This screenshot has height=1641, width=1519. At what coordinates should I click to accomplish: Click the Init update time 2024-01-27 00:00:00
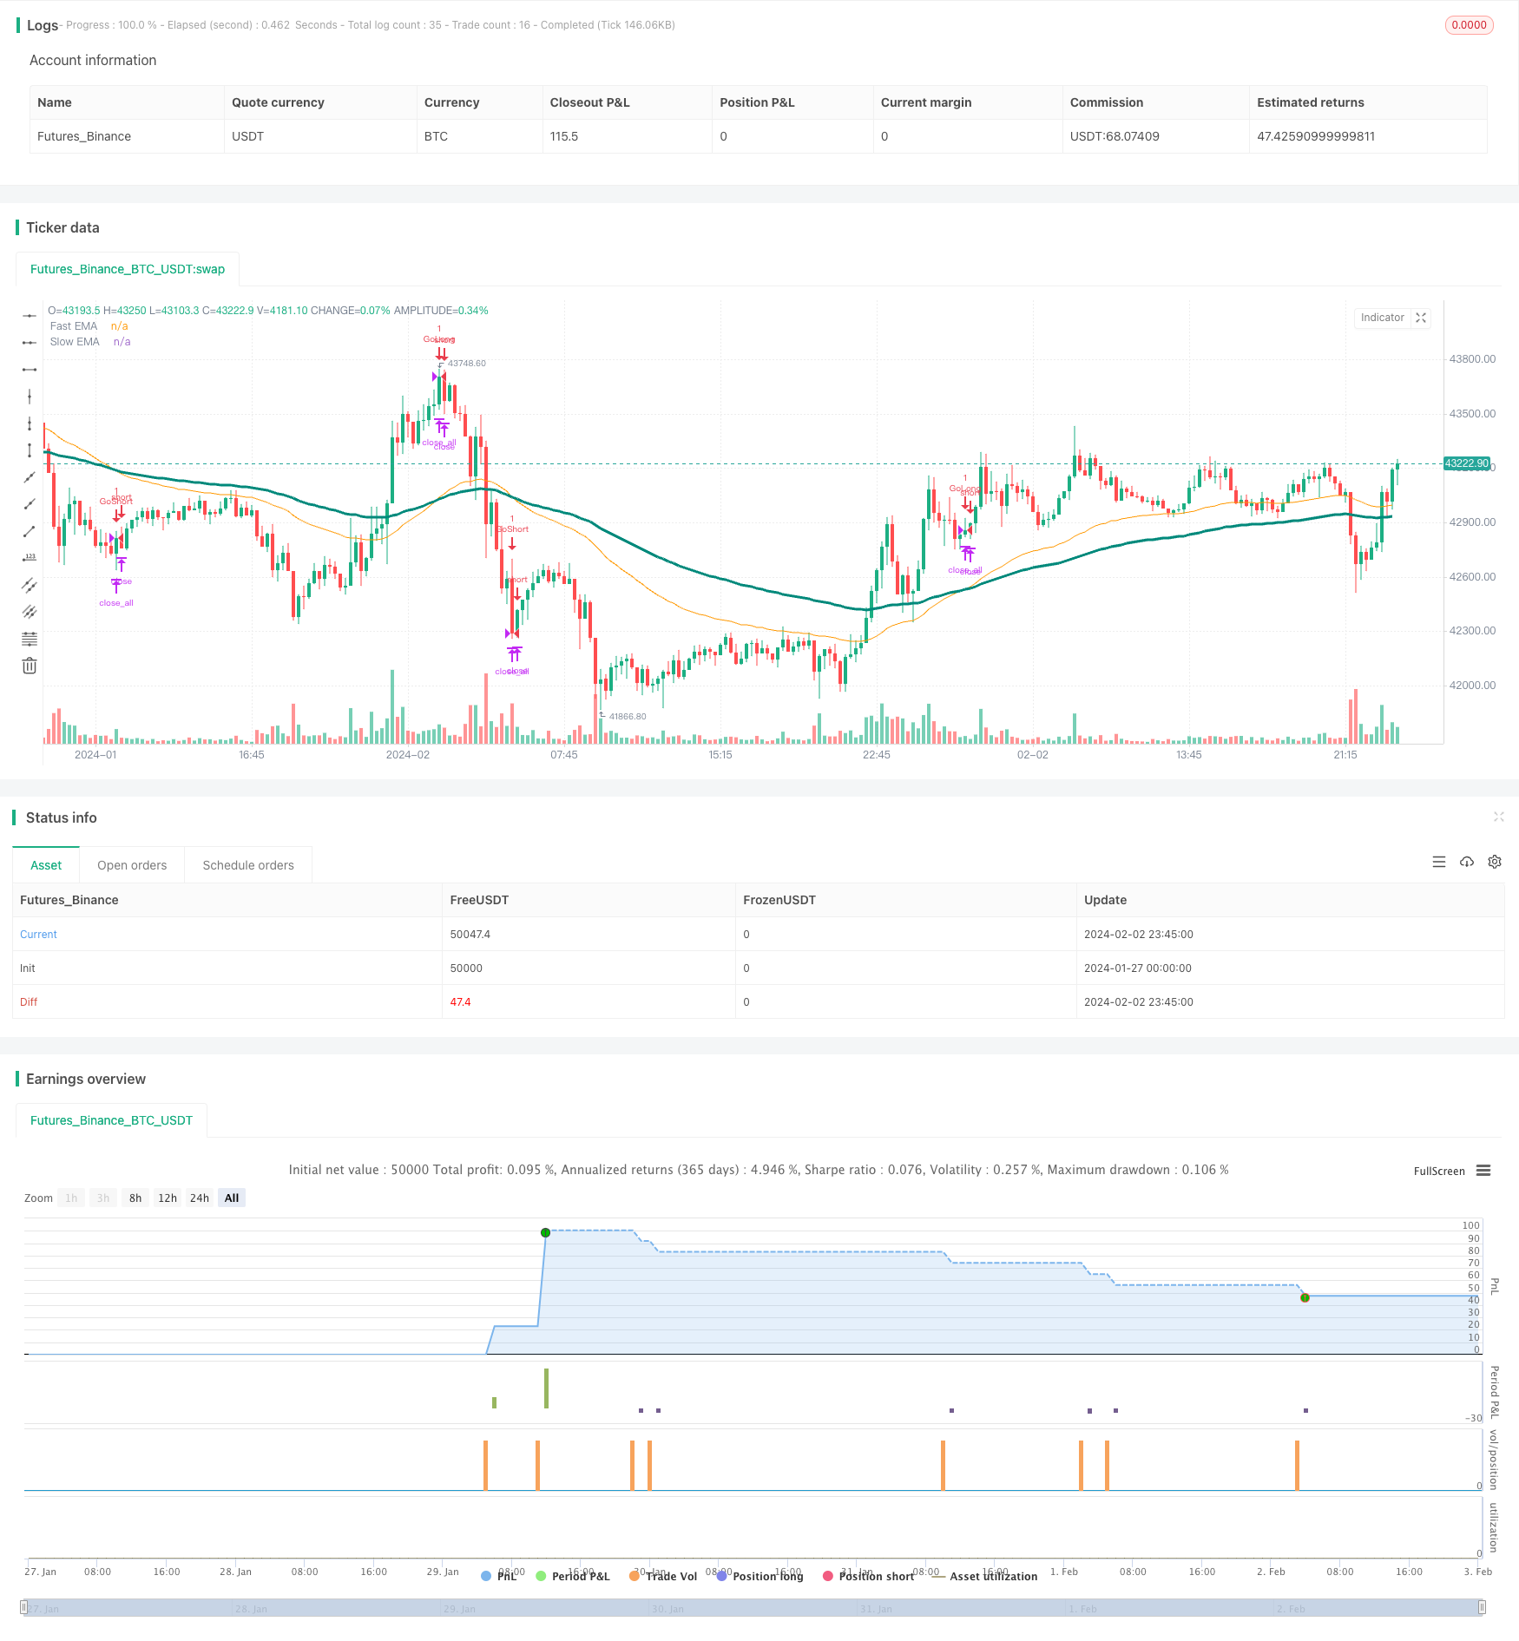tap(1138, 968)
